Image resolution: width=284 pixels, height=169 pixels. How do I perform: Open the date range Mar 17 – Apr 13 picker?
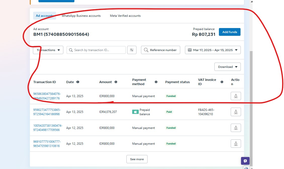[213, 50]
